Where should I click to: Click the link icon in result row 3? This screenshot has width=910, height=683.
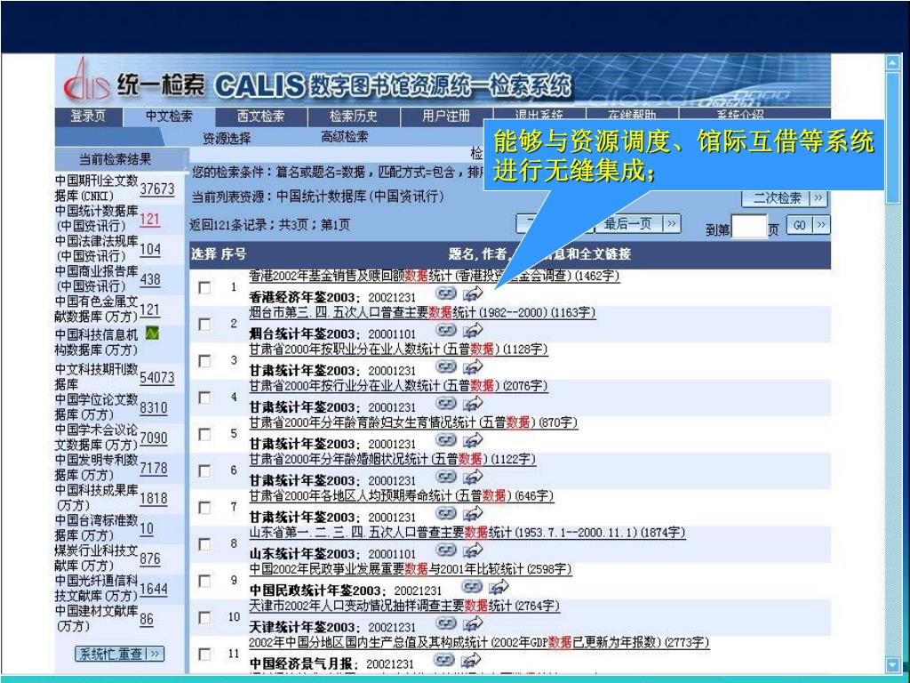coord(446,366)
